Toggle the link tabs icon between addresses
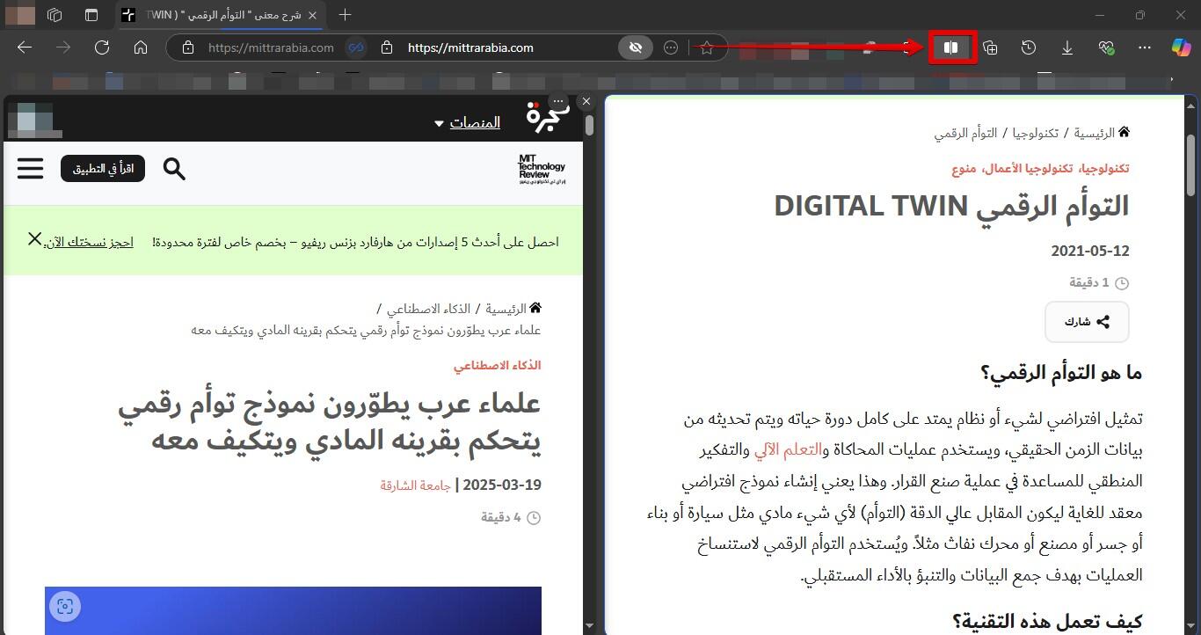This screenshot has width=1201, height=635. tap(355, 47)
